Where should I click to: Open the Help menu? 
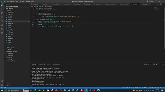(32, 1)
